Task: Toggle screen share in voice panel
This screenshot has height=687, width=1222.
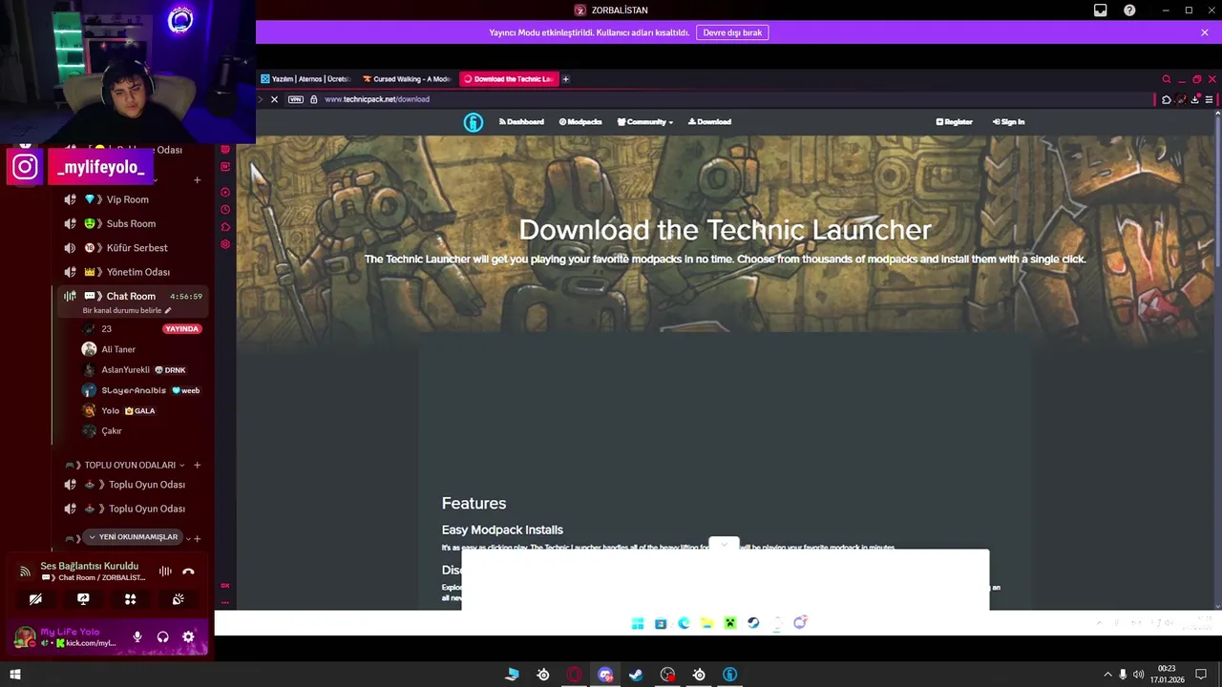Action: point(83,599)
